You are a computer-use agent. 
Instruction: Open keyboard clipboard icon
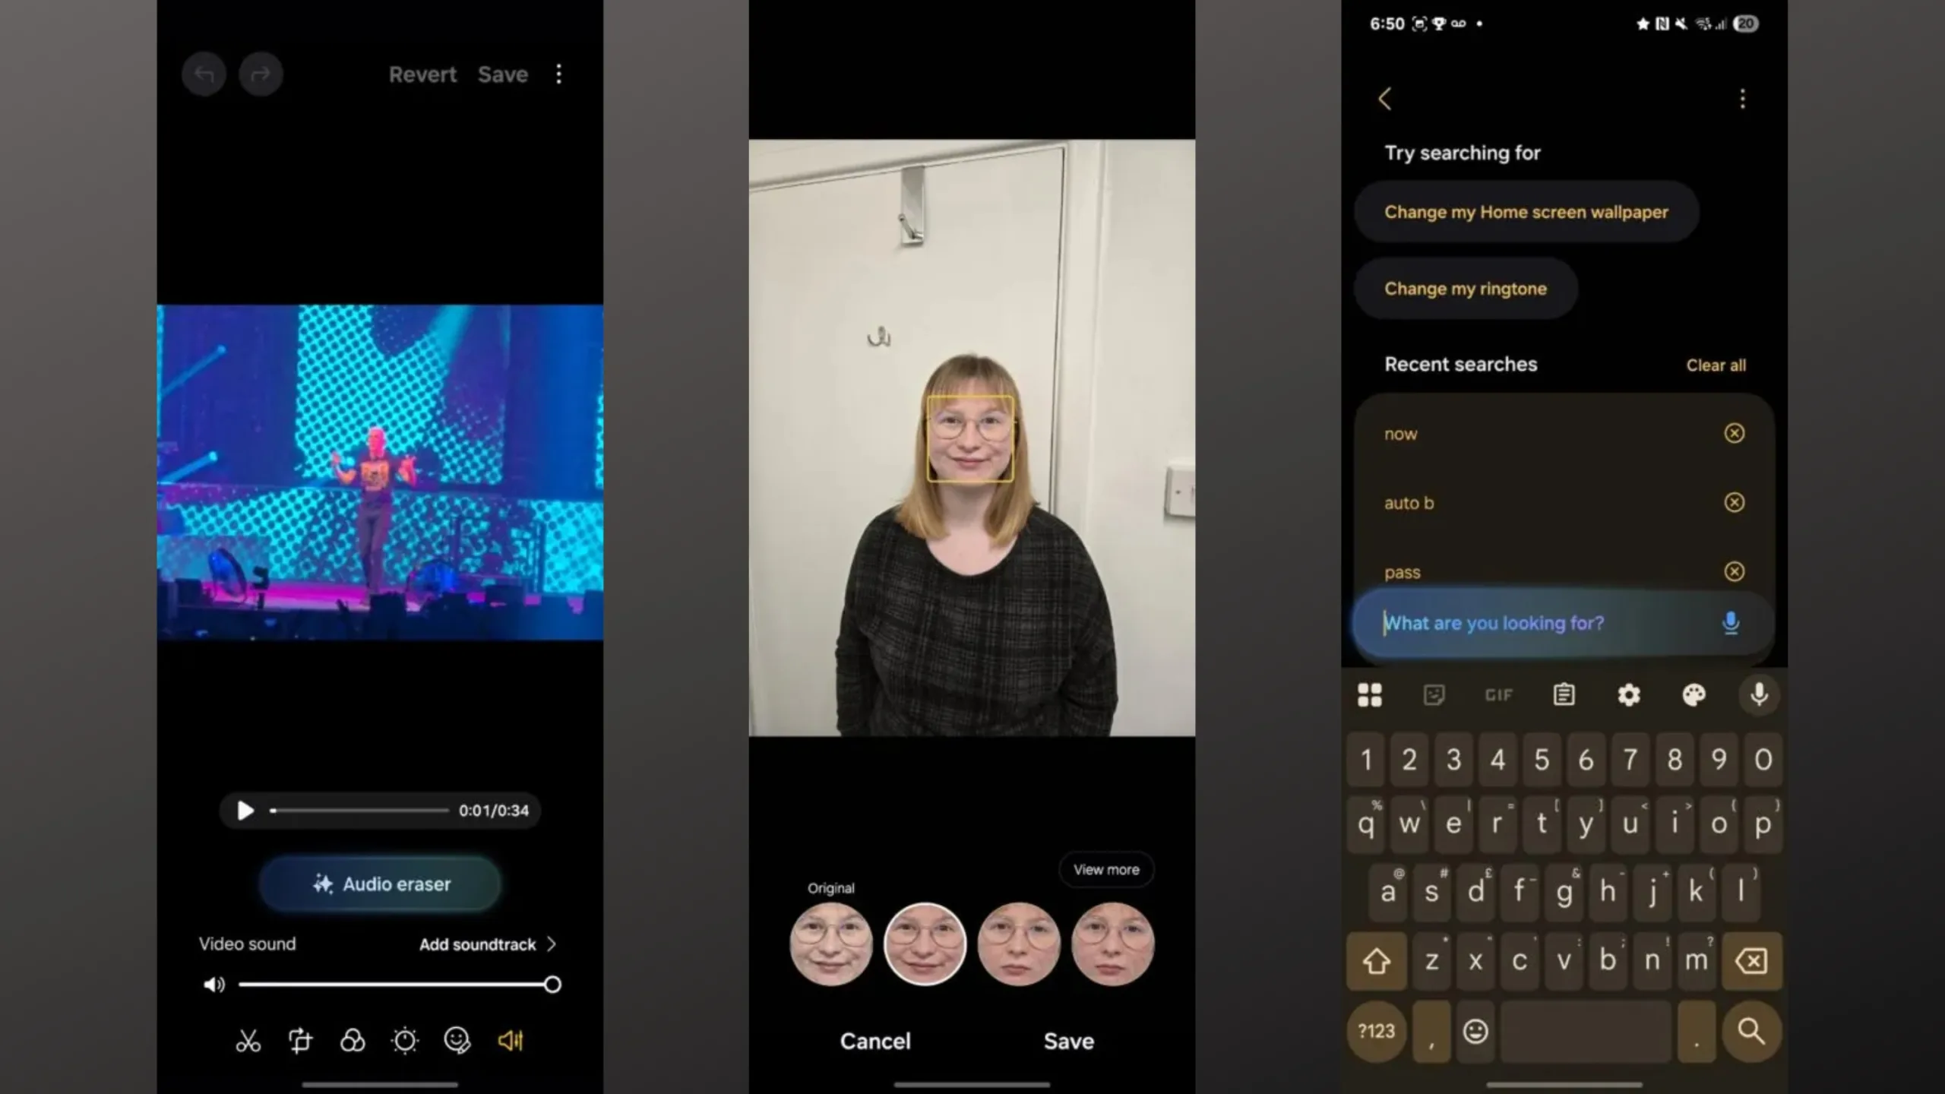coord(1564,695)
